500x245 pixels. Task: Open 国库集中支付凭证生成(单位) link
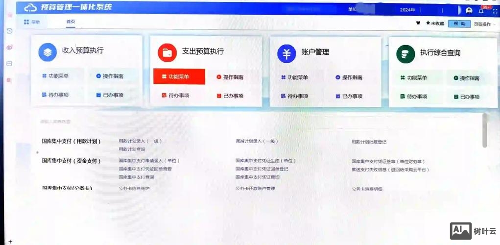tap(266, 161)
